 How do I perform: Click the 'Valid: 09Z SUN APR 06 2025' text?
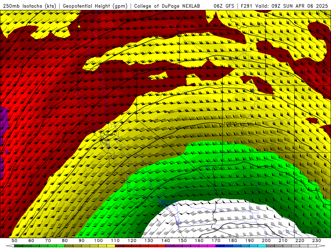(x=292, y=6)
